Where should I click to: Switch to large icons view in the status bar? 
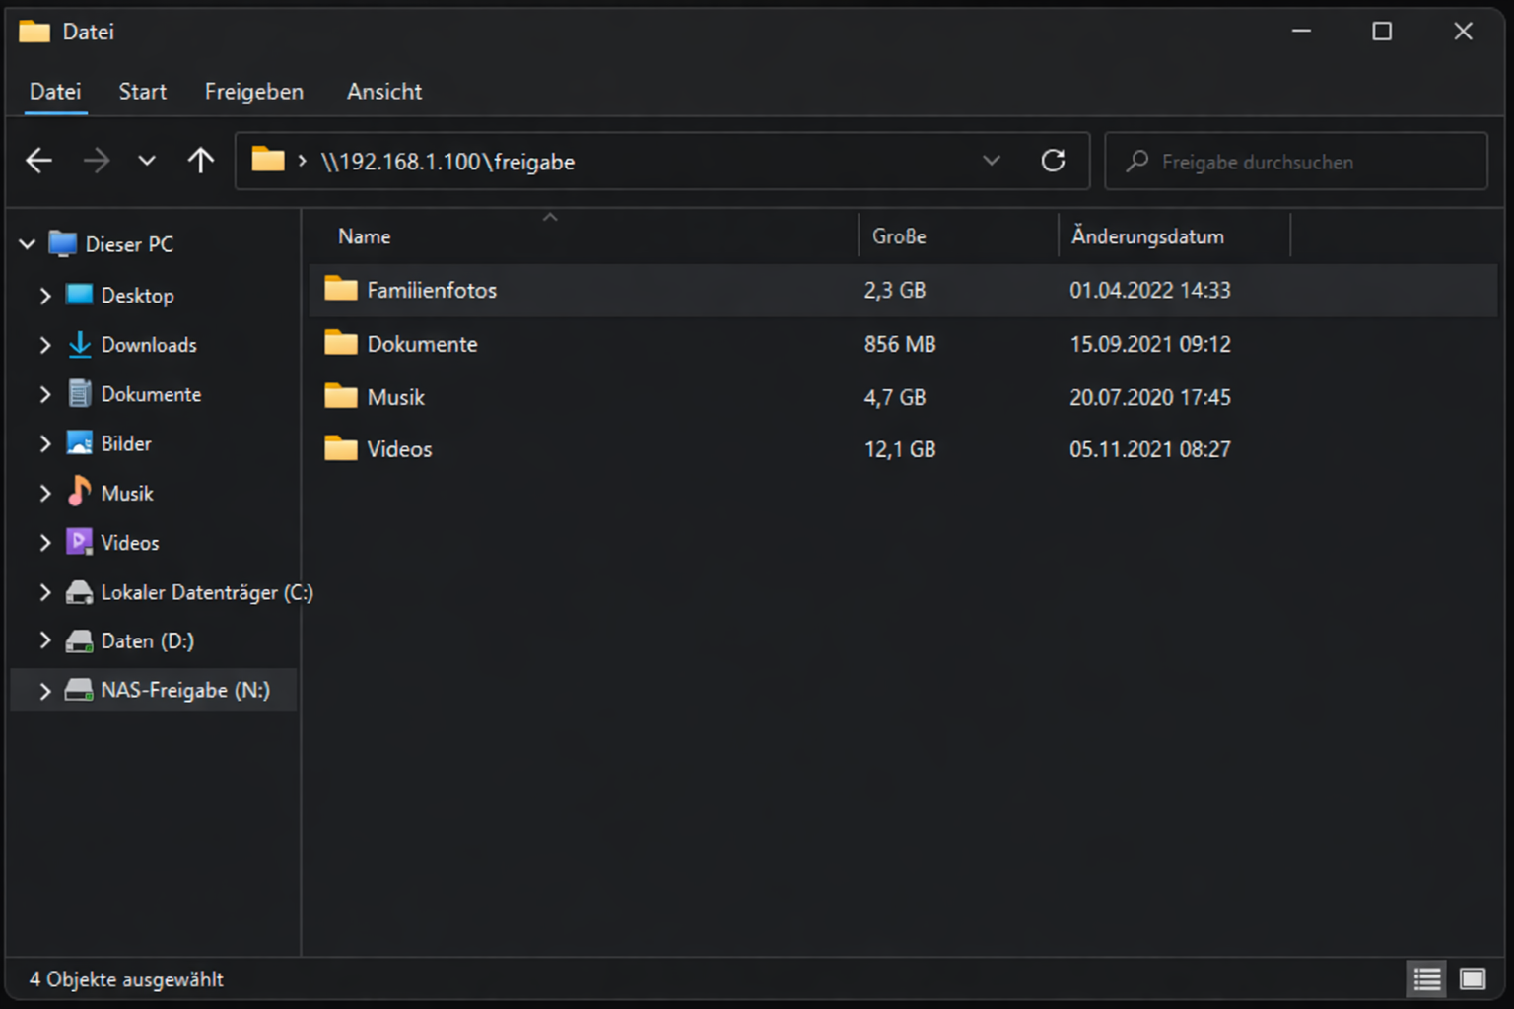pos(1471,978)
